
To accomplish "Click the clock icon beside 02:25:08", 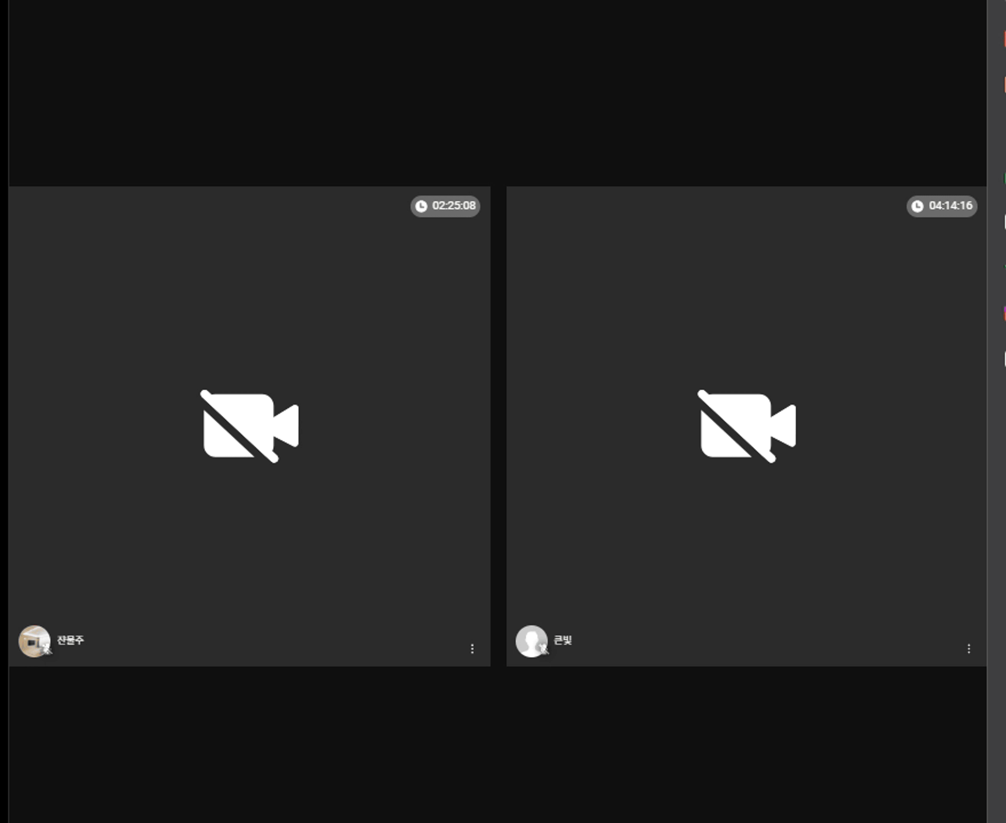I will point(421,206).
